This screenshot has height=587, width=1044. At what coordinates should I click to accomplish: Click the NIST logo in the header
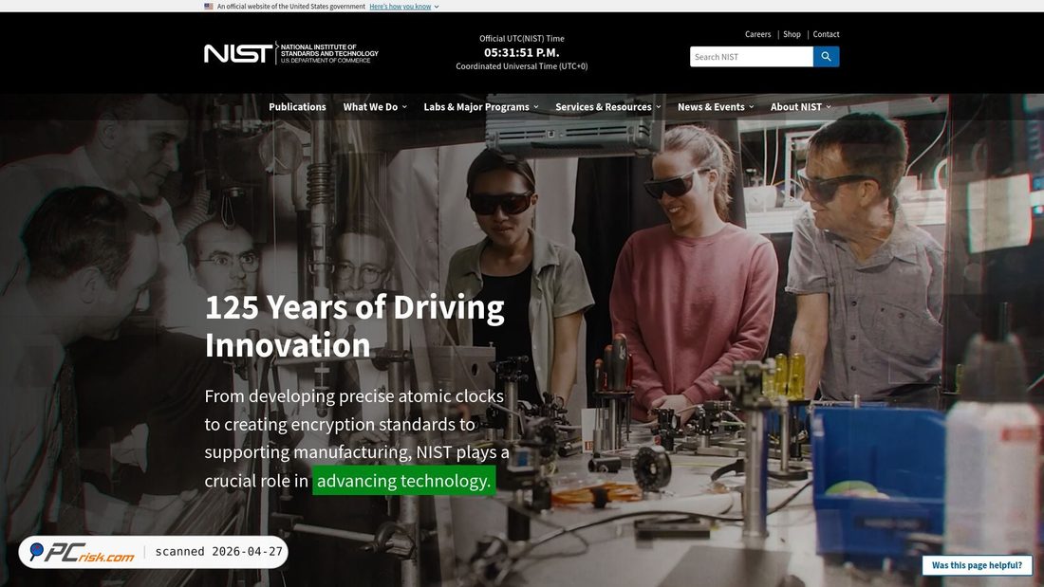pos(291,53)
